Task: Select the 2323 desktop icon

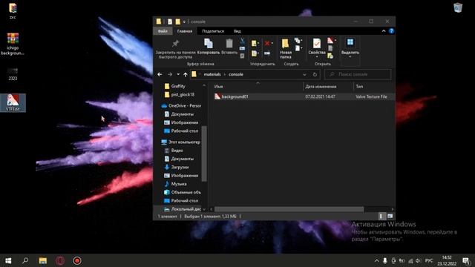Action: (x=13, y=74)
